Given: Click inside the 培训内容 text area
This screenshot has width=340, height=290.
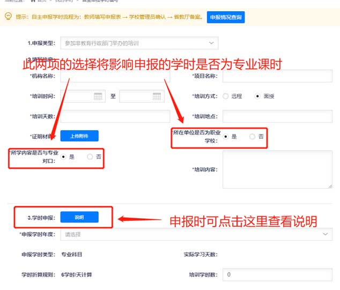Looking at the screenshot, I should pyautogui.click(x=277, y=169).
